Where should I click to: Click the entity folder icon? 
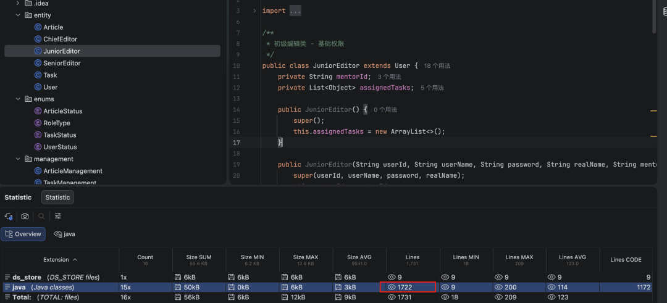28,15
